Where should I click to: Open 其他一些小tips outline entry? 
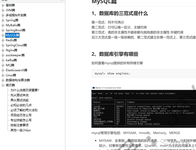[21, 130]
